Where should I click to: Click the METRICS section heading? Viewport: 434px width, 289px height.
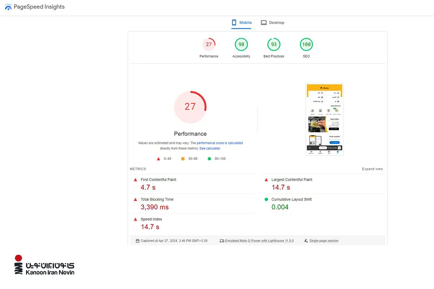point(138,169)
